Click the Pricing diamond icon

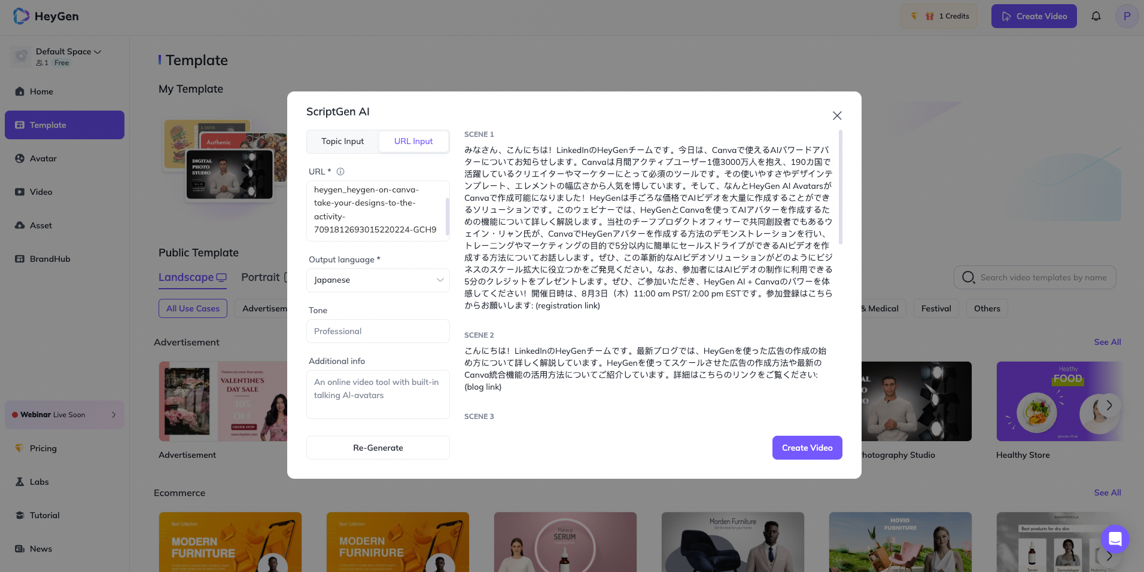coord(20,448)
